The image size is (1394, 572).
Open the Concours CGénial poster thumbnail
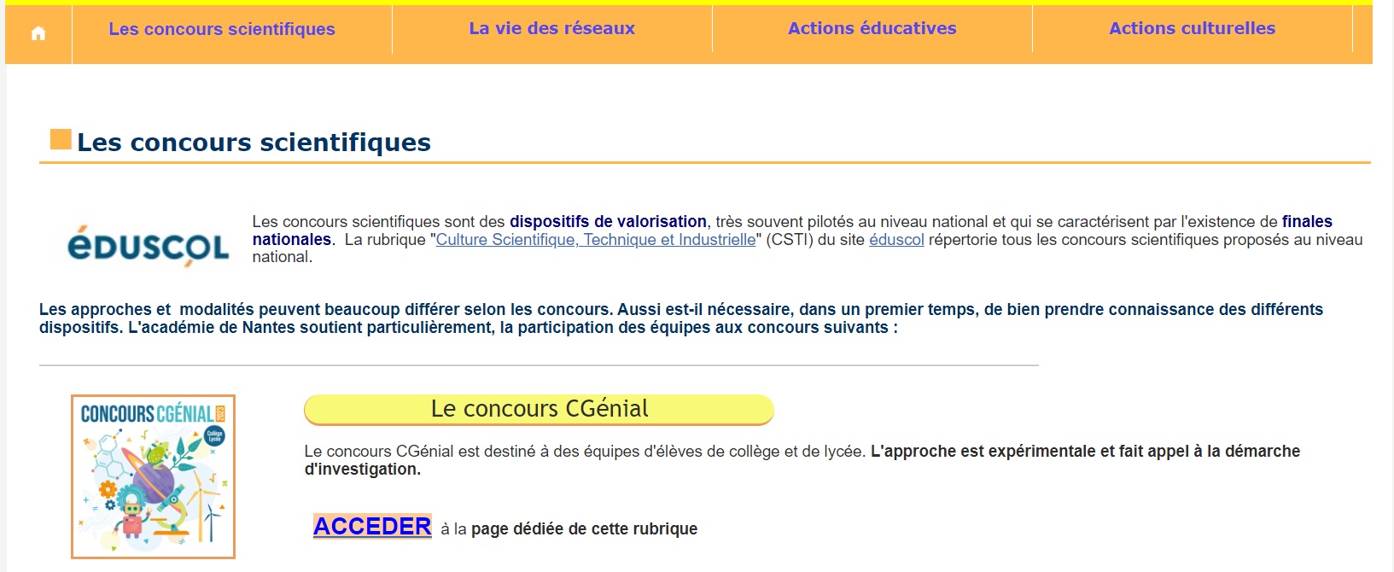(x=153, y=476)
